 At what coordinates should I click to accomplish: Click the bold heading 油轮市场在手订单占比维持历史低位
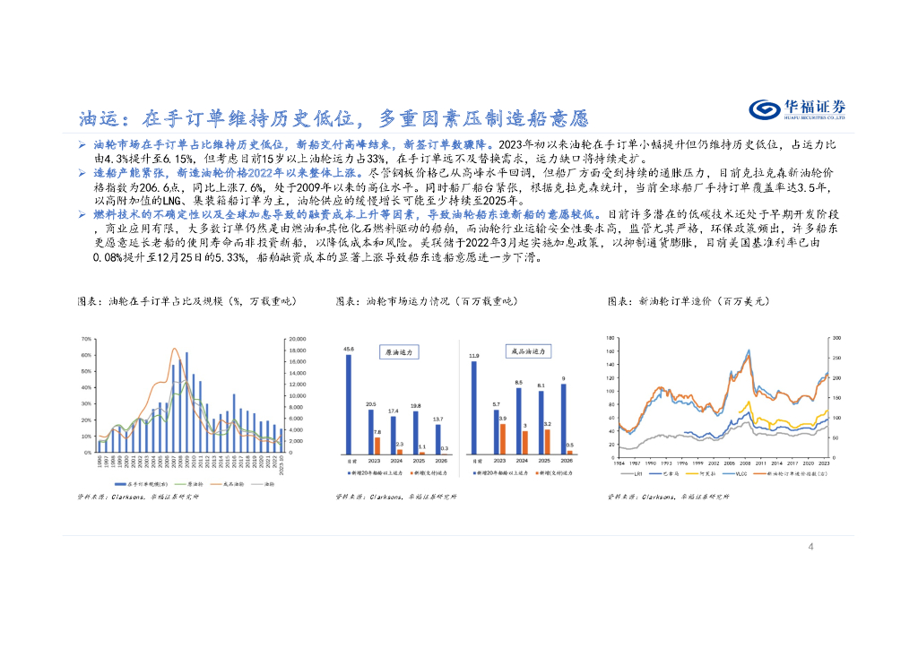(x=188, y=144)
